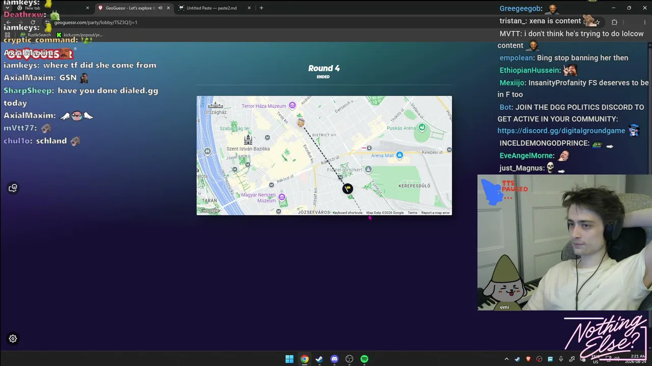Reload the page with the refresh button

33,22
